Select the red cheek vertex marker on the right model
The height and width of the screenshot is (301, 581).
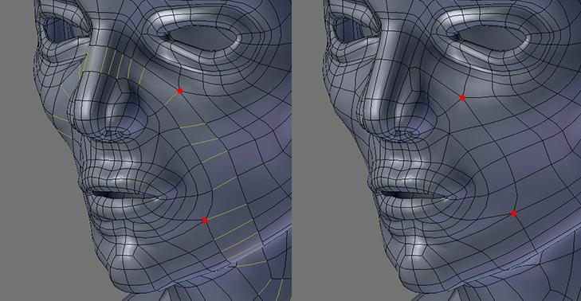tap(462, 98)
